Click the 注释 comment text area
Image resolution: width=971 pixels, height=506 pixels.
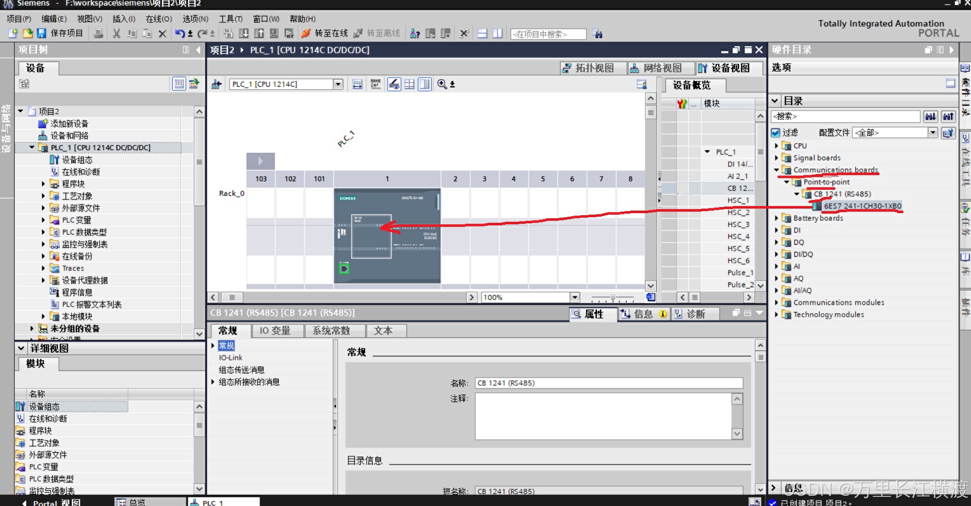tap(603, 416)
